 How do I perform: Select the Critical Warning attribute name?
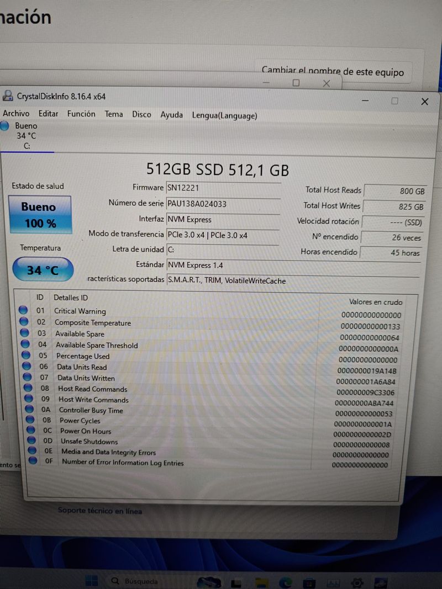[x=80, y=311]
